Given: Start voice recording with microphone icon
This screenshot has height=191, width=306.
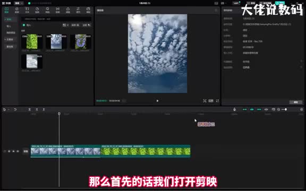Looking at the screenshot, I should point(235,109).
